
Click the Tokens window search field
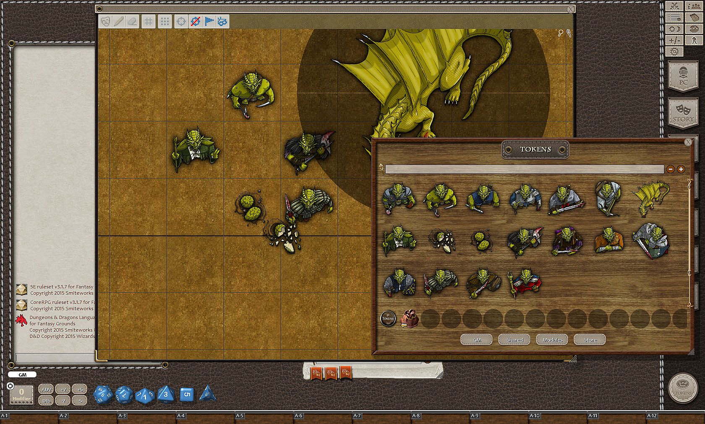click(x=525, y=169)
